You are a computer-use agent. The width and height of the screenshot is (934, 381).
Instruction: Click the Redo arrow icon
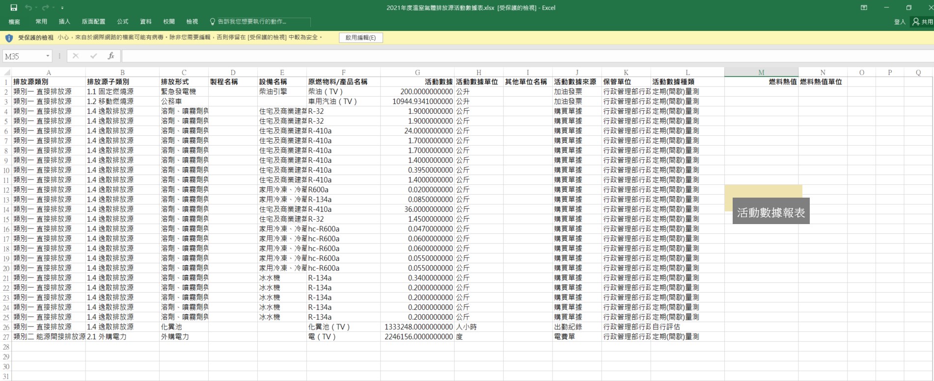point(45,8)
